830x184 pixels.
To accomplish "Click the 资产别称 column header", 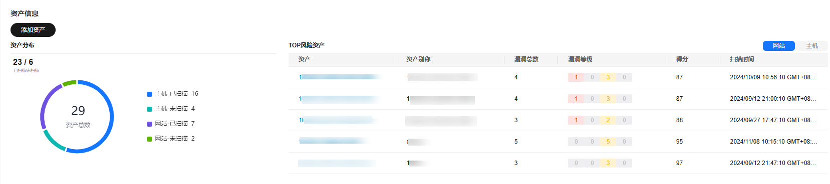I will 418,59.
